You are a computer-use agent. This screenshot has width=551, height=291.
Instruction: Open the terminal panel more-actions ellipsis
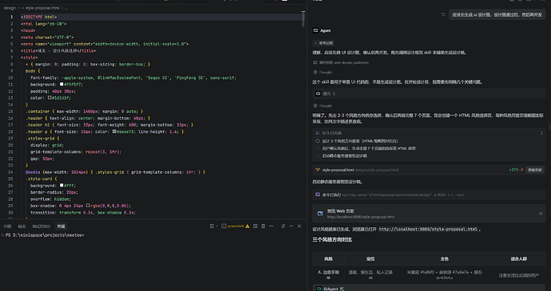(x=272, y=226)
